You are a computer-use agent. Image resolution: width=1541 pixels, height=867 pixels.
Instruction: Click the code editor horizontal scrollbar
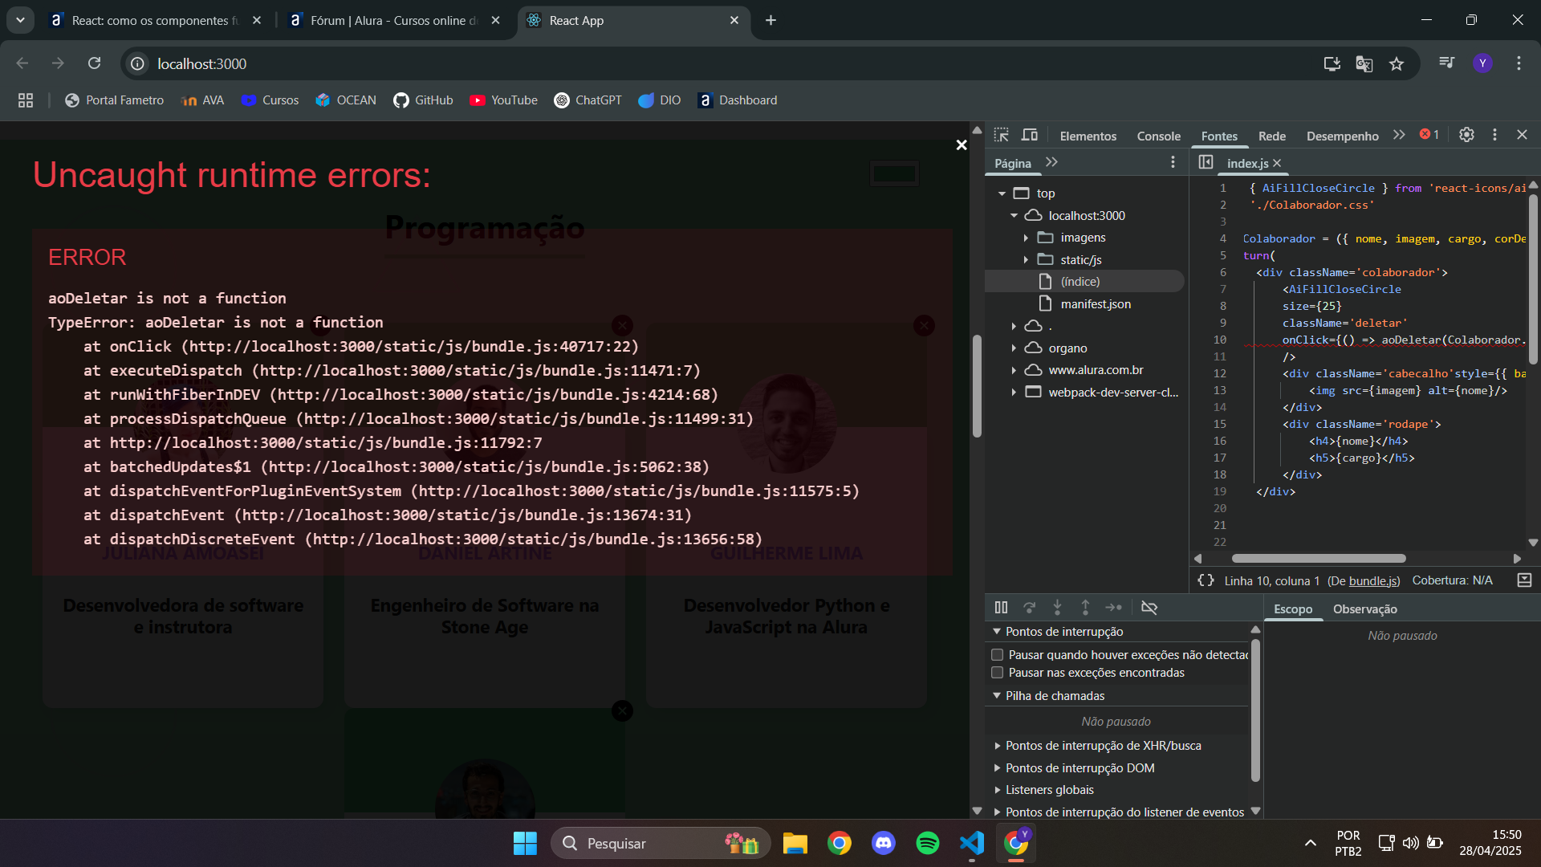1319,558
